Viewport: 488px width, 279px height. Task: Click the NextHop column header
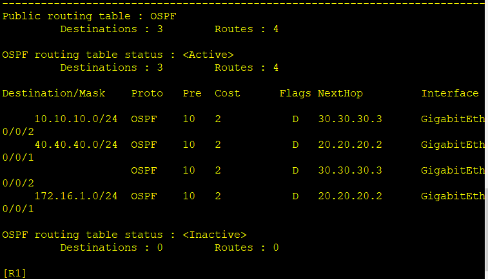(340, 93)
